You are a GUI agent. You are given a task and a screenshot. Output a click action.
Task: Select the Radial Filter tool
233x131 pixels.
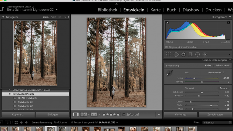198,55
